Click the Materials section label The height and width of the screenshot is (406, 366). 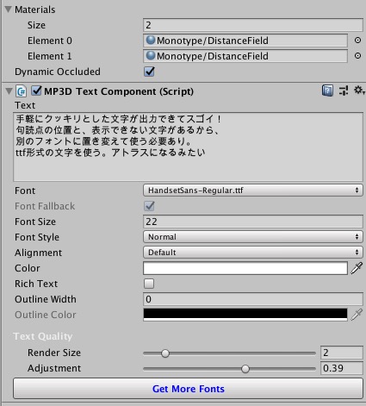(x=35, y=9)
